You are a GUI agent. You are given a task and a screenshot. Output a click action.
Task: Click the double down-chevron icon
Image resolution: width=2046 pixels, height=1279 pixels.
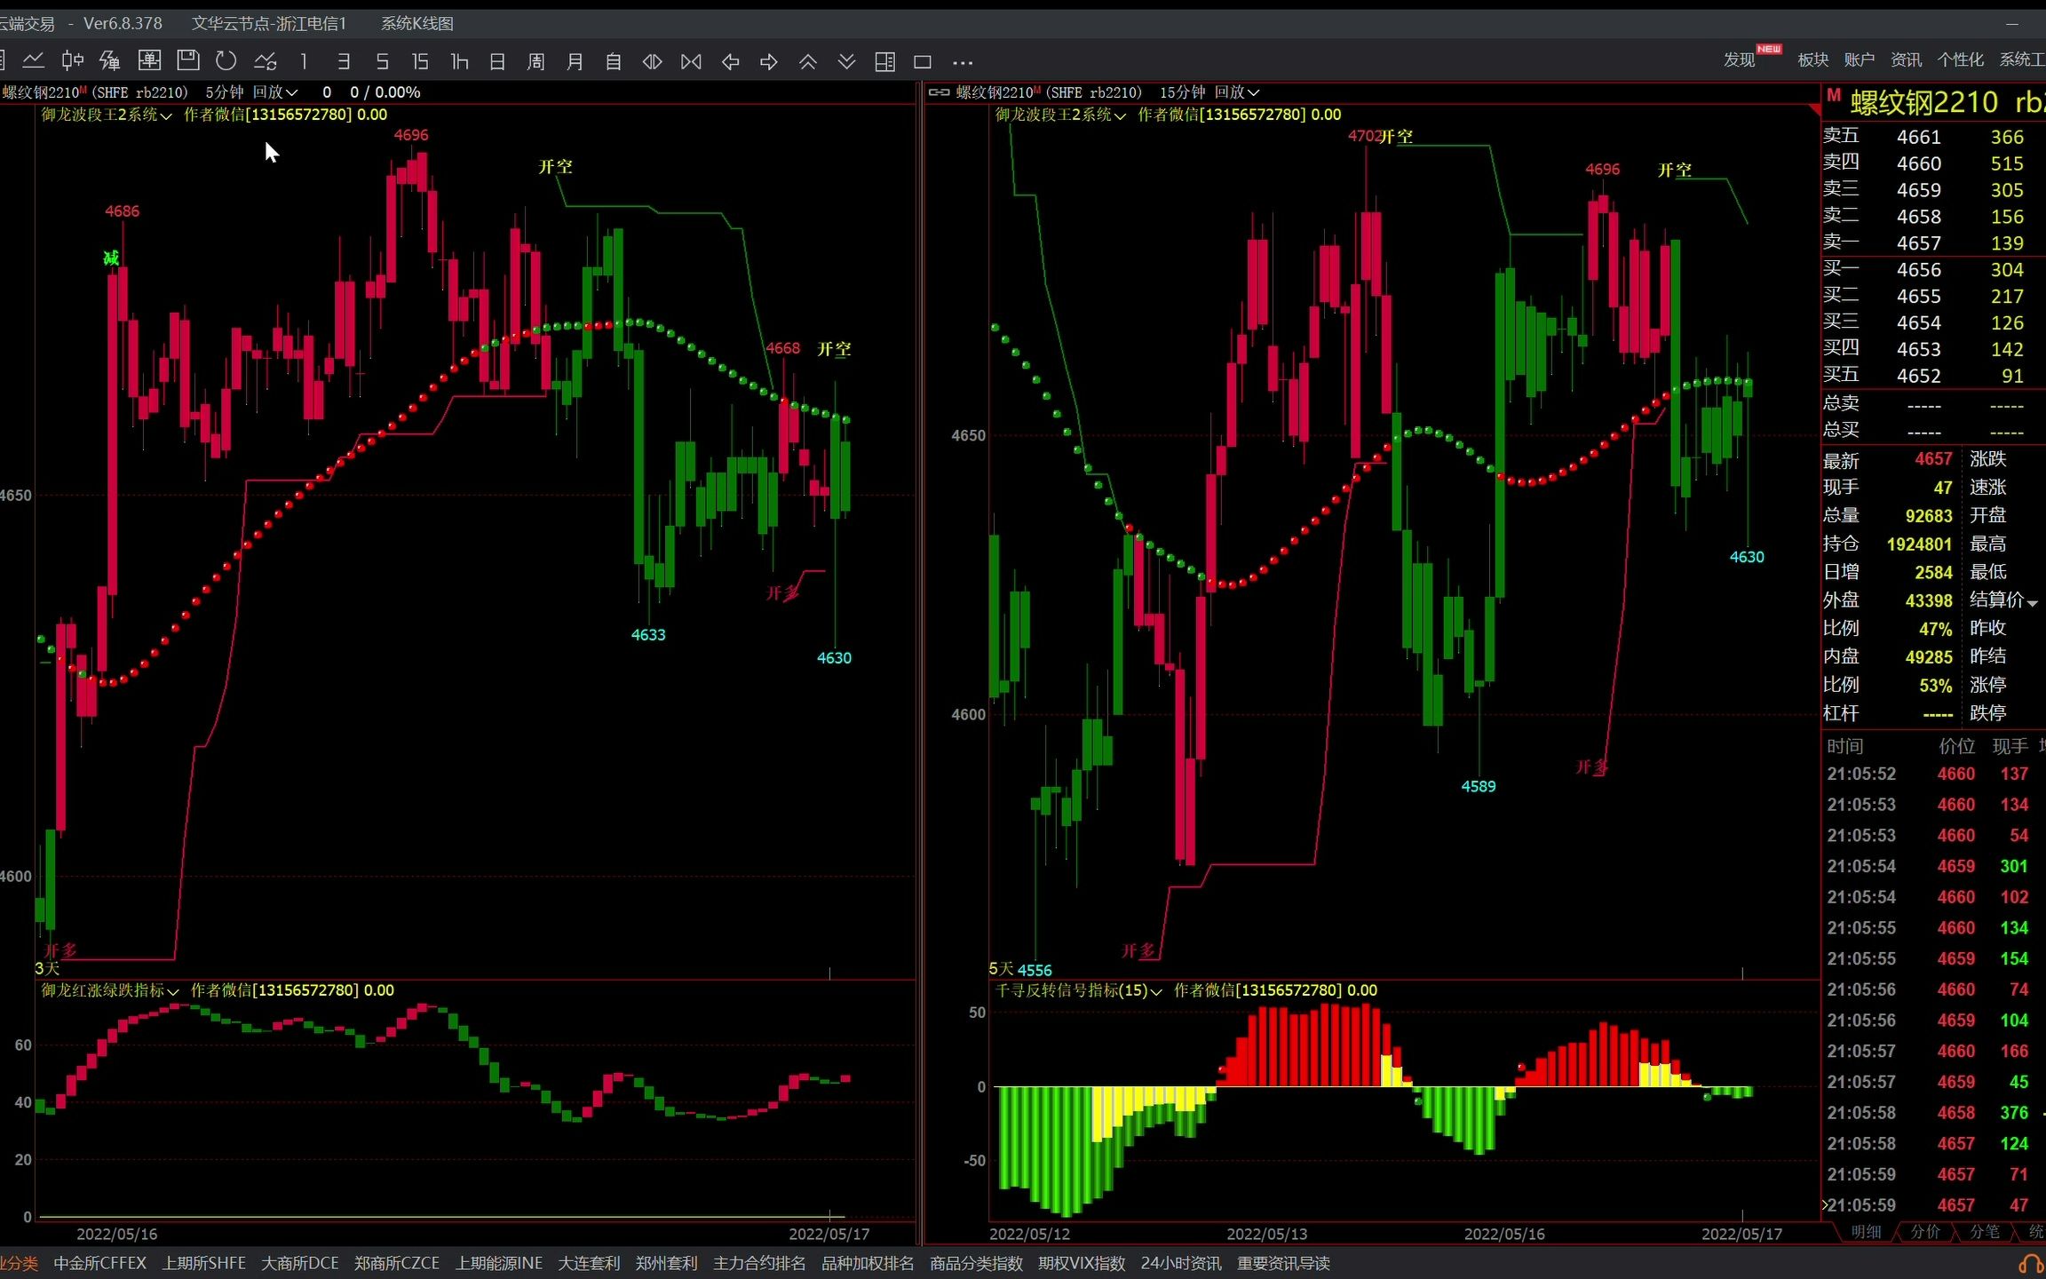tap(846, 61)
